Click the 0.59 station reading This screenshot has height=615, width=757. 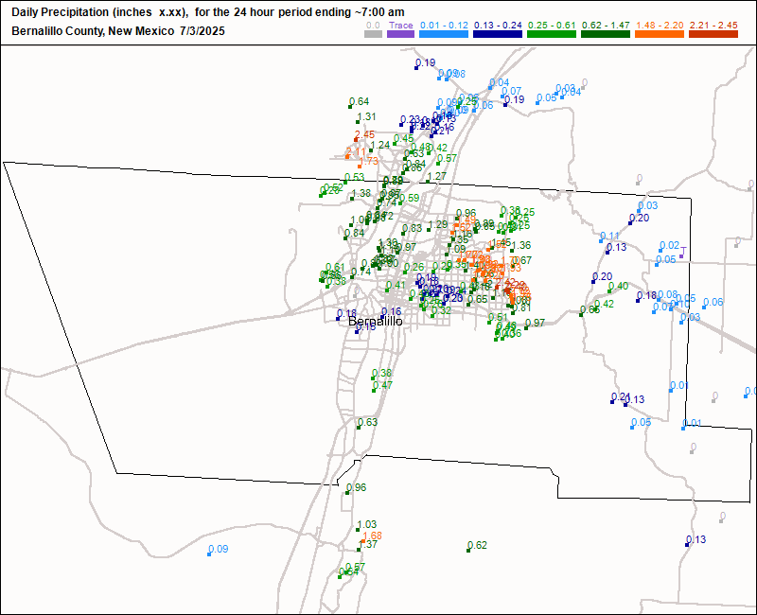pyautogui.click(x=410, y=199)
